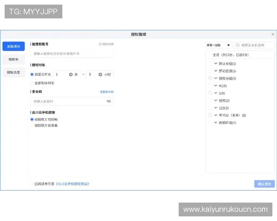Viewport: 277px width, 221px height.
Task: Check the 授权(2) group checkbox
Action: coord(210,101)
